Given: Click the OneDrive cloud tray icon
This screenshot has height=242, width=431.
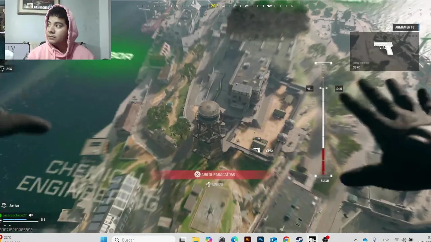Looking at the screenshot, I should 365,240.
